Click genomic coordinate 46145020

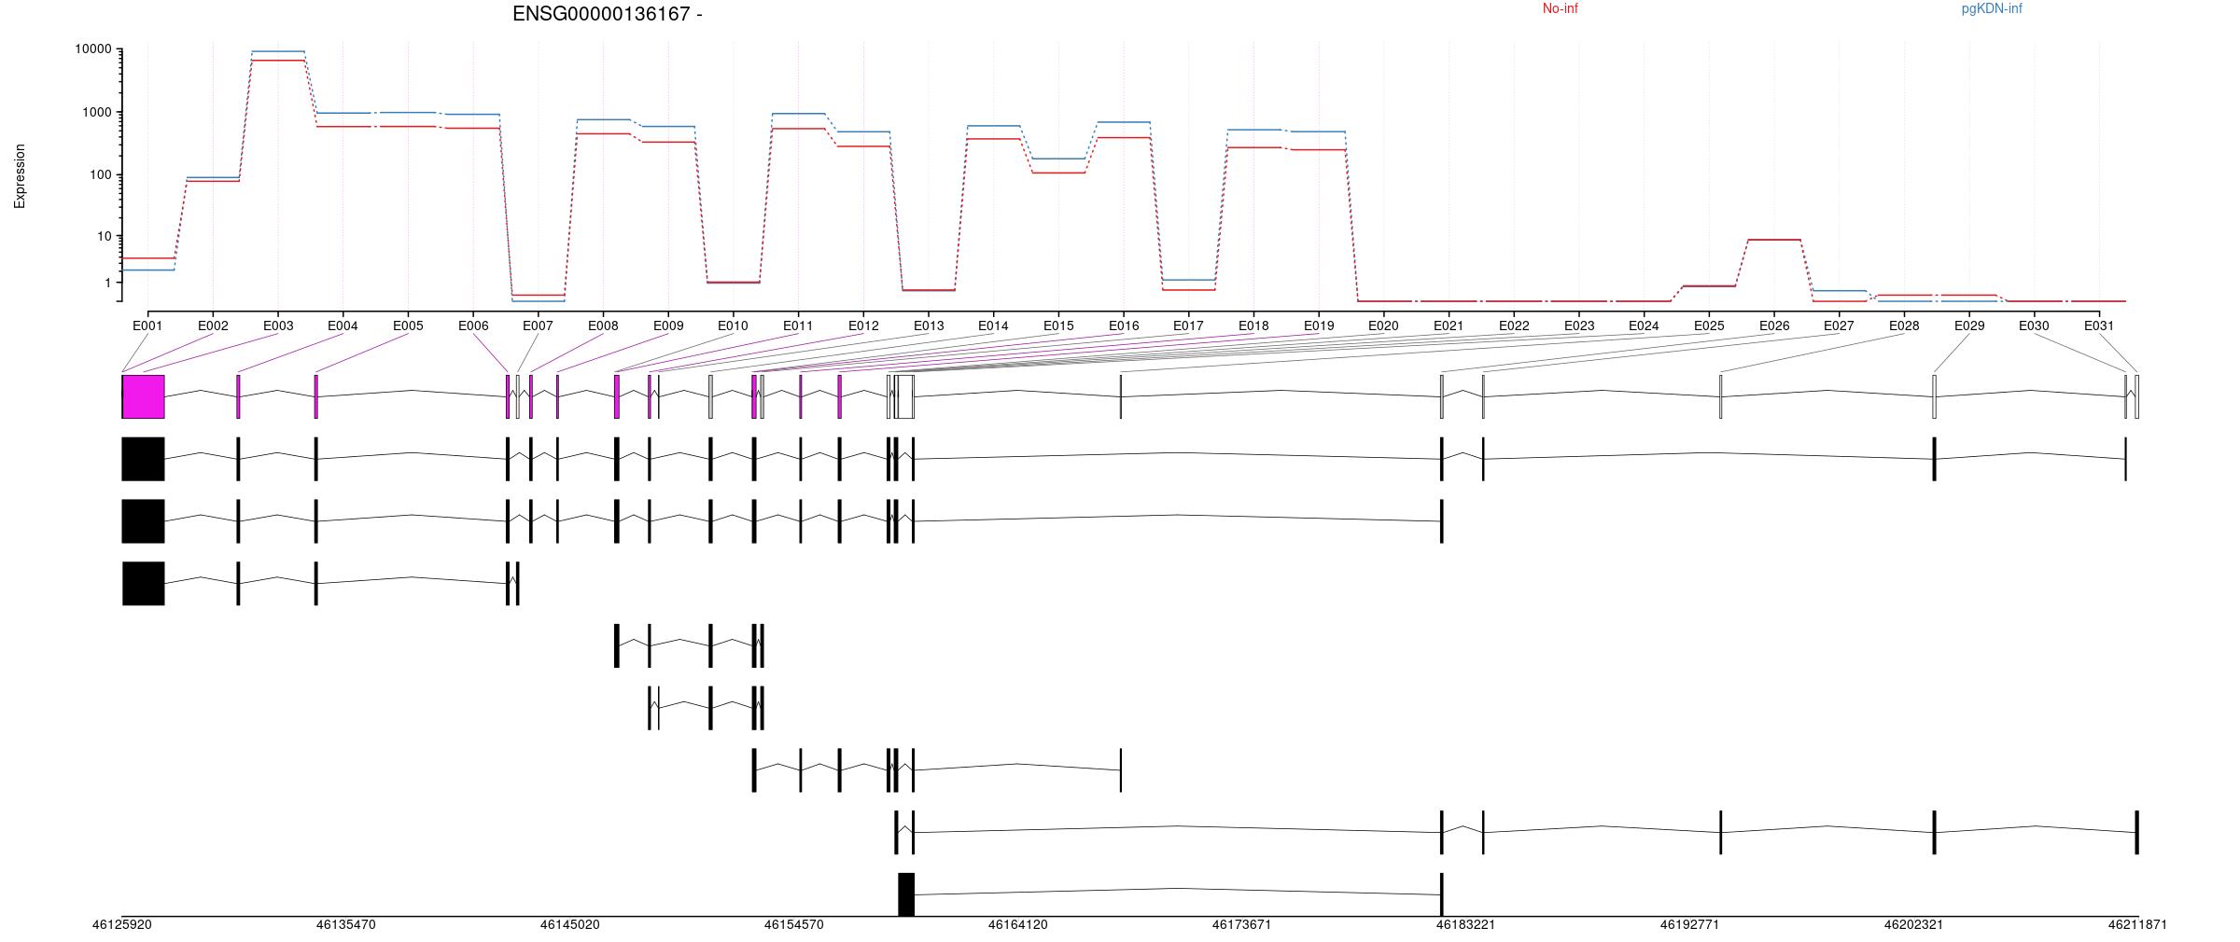570,924
